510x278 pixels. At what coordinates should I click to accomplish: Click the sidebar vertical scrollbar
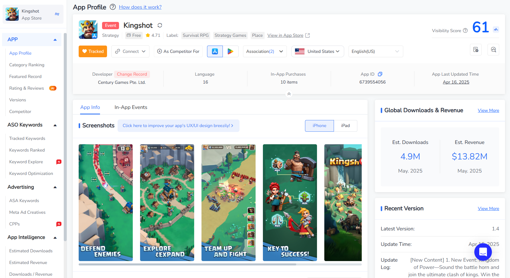coord(65,137)
